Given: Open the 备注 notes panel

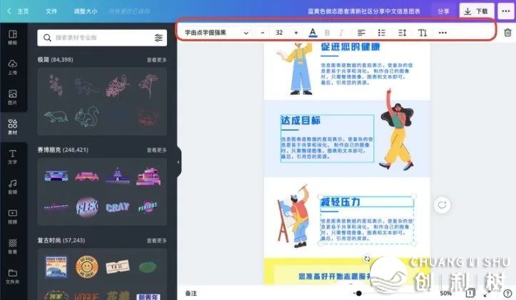Looking at the screenshot, I should (191, 293).
